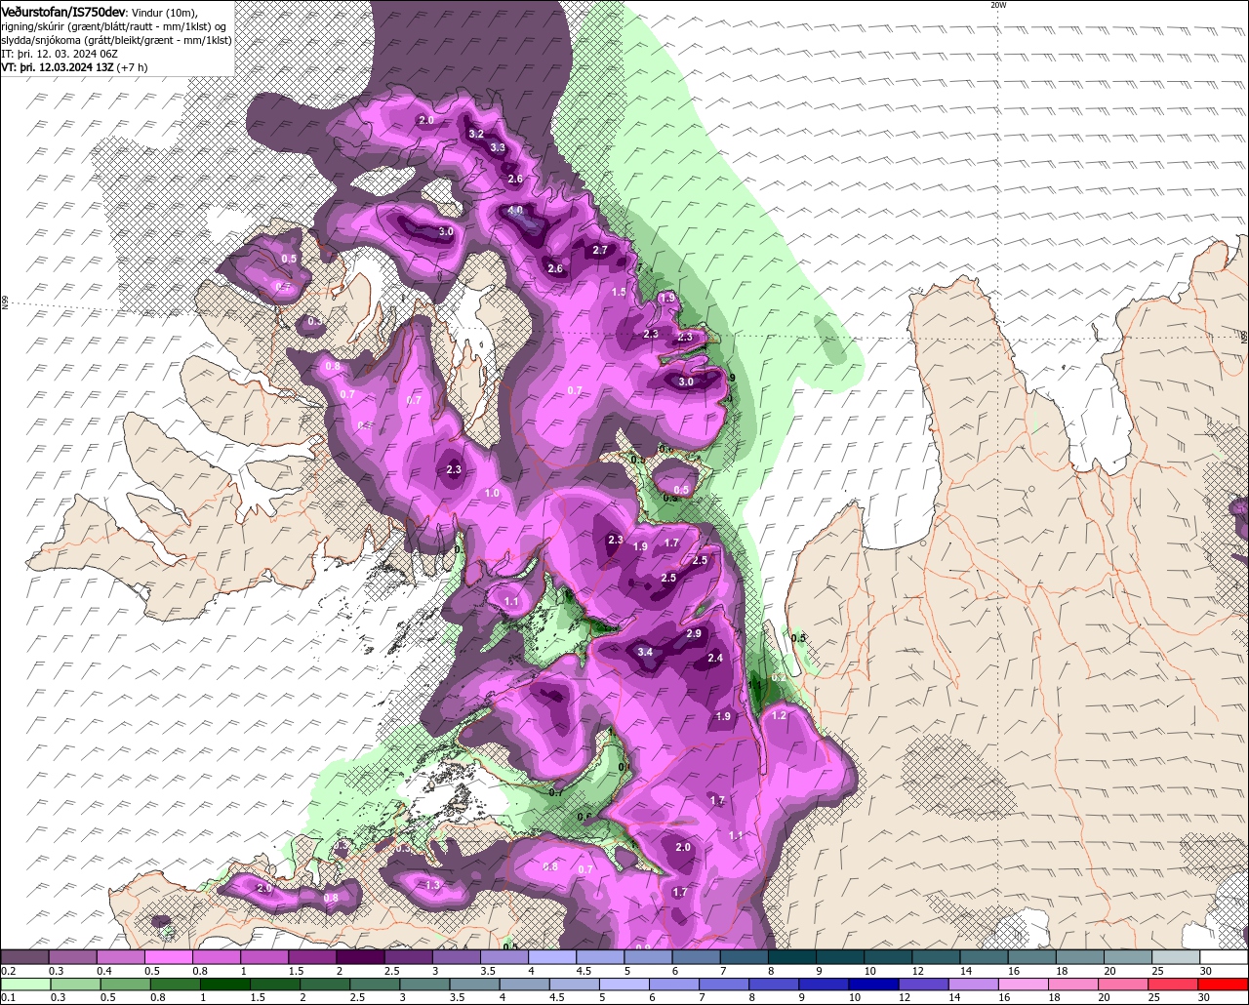The image size is (1249, 1005).
Task: Click the '2.4' snowfall value on the map
Action: pyautogui.click(x=715, y=659)
